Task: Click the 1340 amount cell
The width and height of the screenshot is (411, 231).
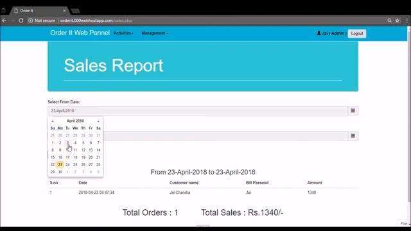Action: pos(311,193)
